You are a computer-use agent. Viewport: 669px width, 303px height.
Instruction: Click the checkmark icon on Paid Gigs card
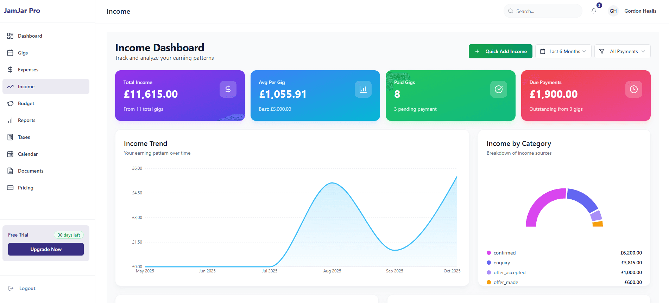pyautogui.click(x=498, y=89)
